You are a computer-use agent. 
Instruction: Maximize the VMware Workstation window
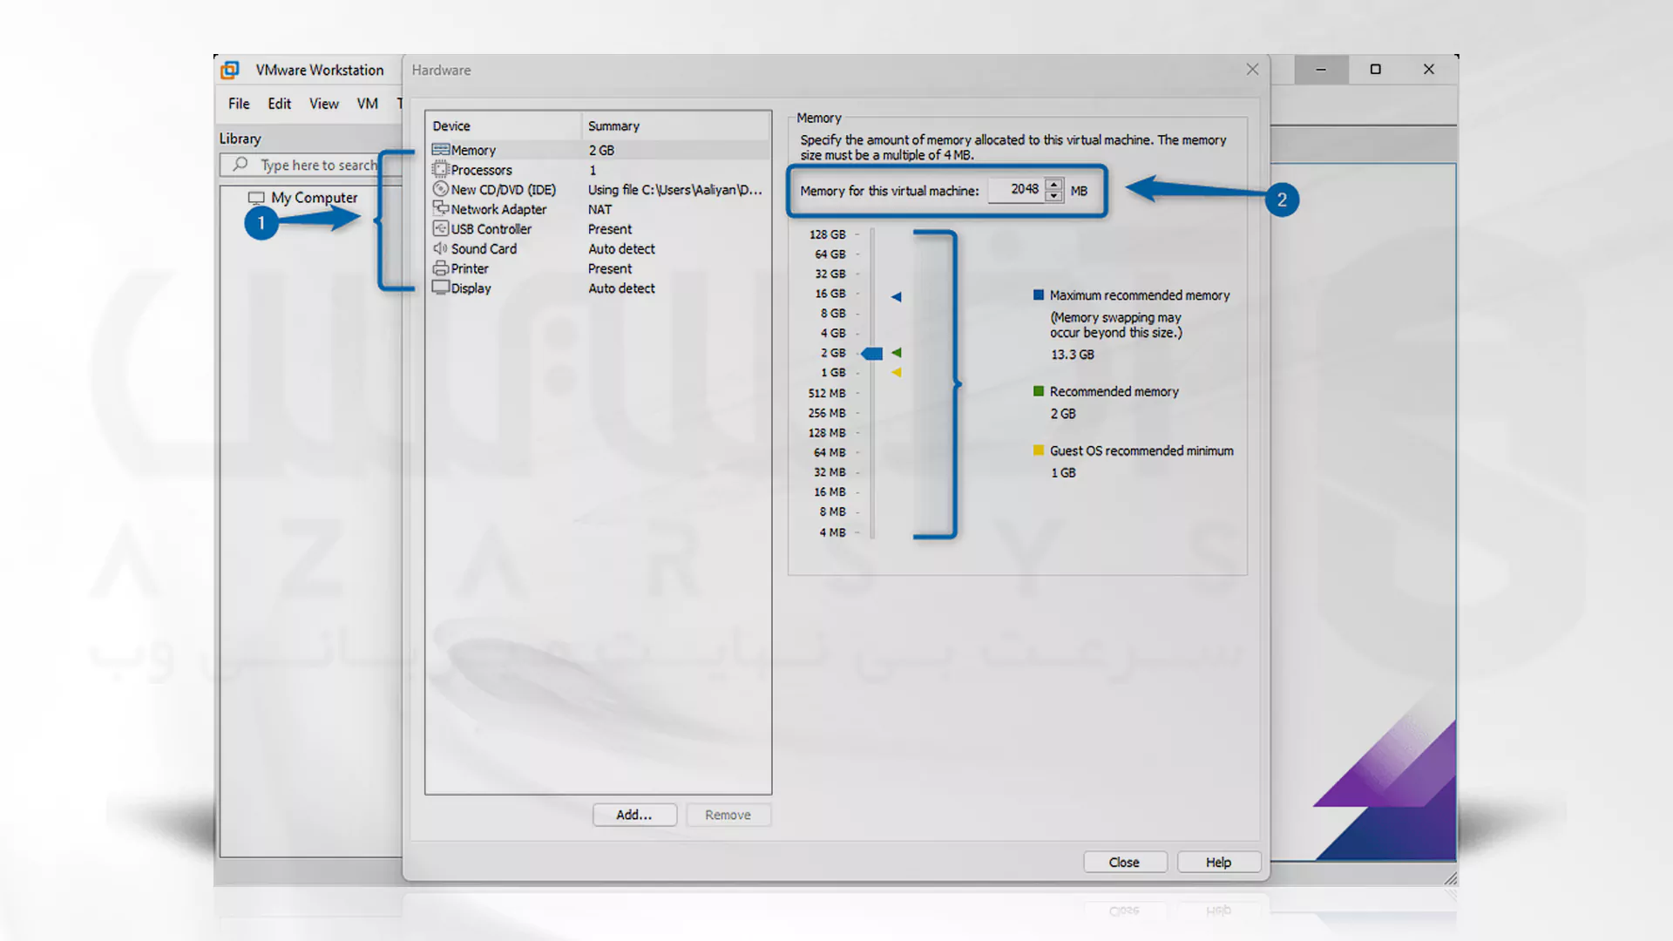click(x=1375, y=70)
